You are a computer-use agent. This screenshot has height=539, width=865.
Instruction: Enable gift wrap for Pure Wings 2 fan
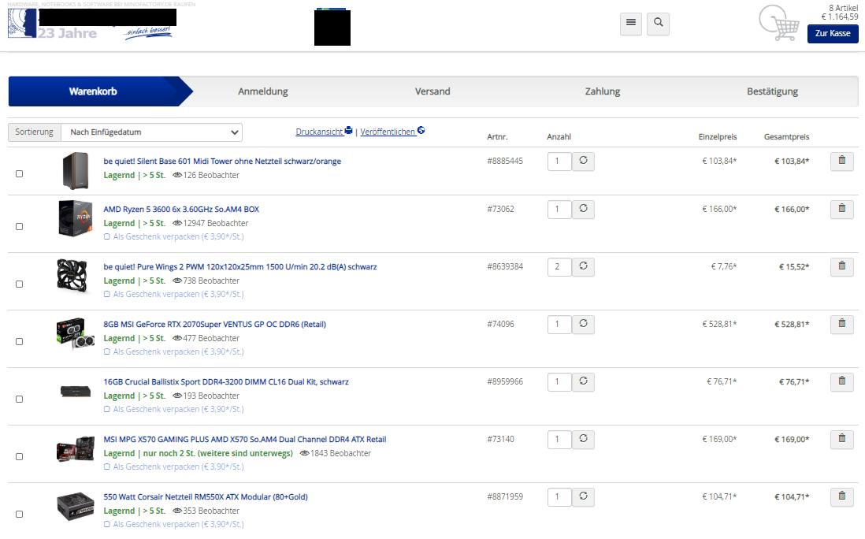(107, 294)
